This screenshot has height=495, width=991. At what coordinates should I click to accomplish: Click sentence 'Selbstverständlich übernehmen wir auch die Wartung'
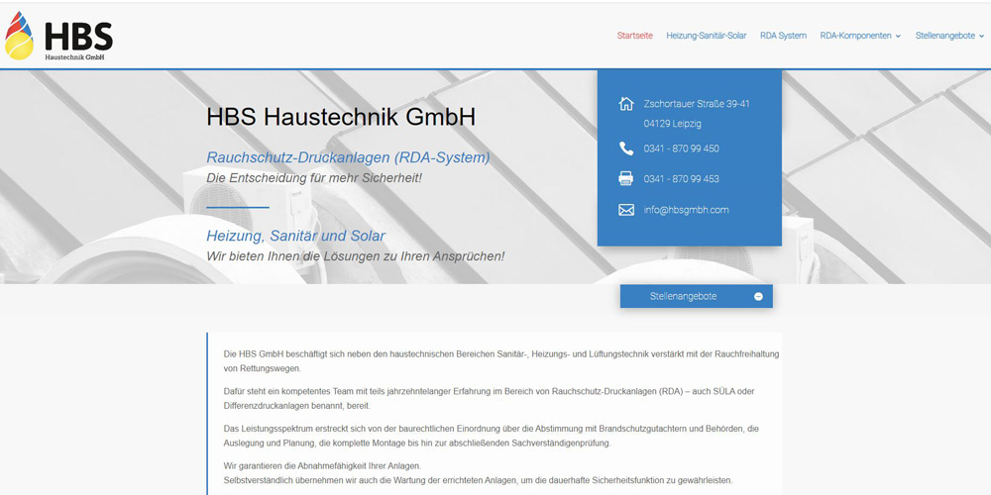click(x=479, y=480)
